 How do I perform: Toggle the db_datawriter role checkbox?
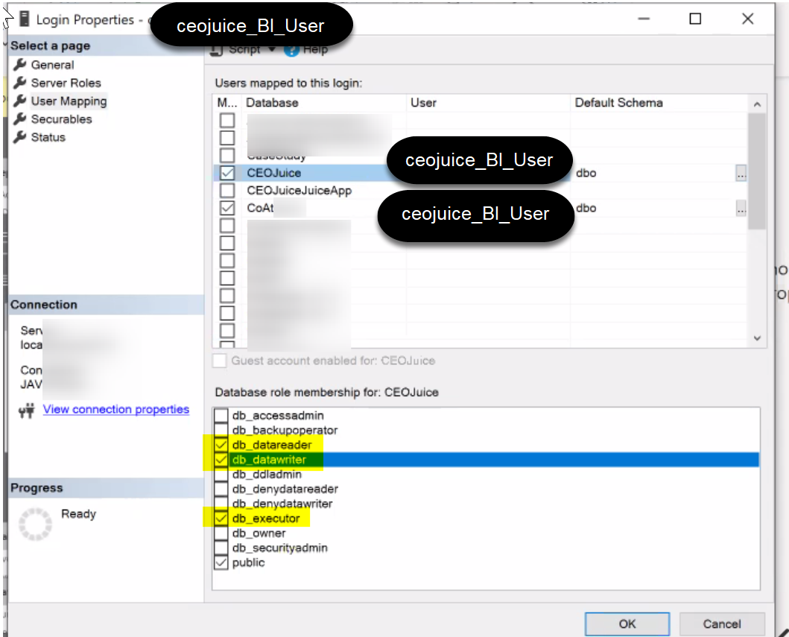point(221,460)
